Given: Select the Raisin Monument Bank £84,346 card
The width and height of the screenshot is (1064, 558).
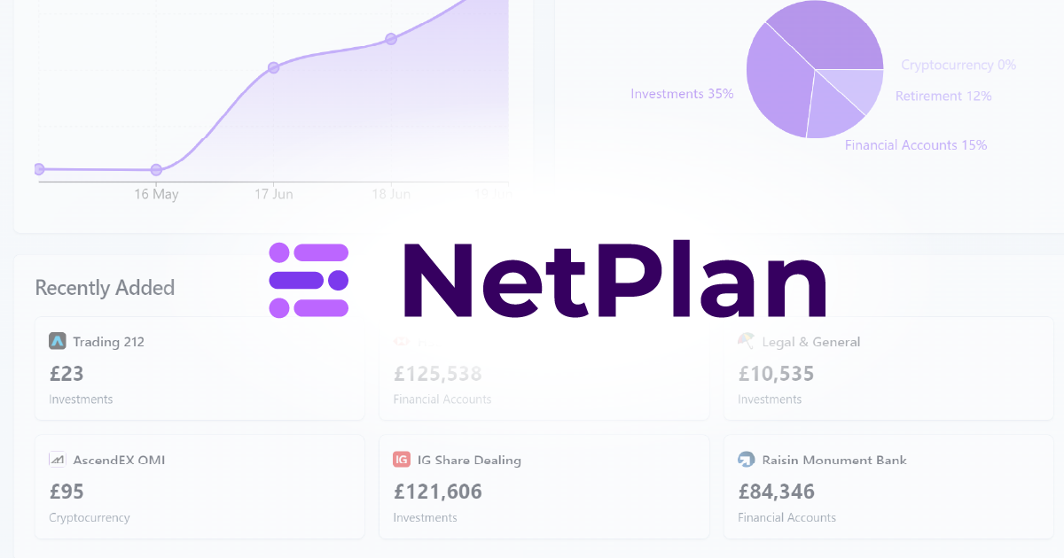Looking at the screenshot, I should [x=888, y=486].
